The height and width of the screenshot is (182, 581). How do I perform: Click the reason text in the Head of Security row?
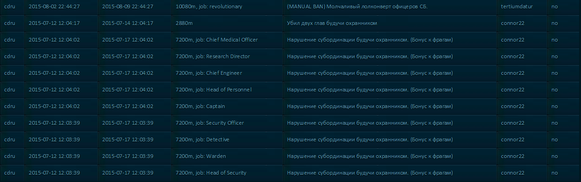[x=370, y=173]
